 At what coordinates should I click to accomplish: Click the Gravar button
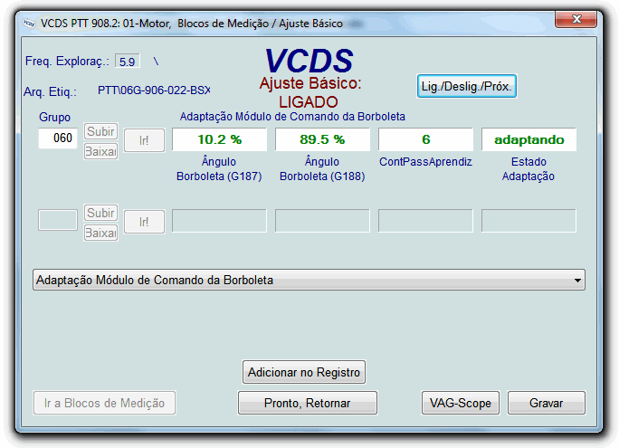pyautogui.click(x=547, y=403)
